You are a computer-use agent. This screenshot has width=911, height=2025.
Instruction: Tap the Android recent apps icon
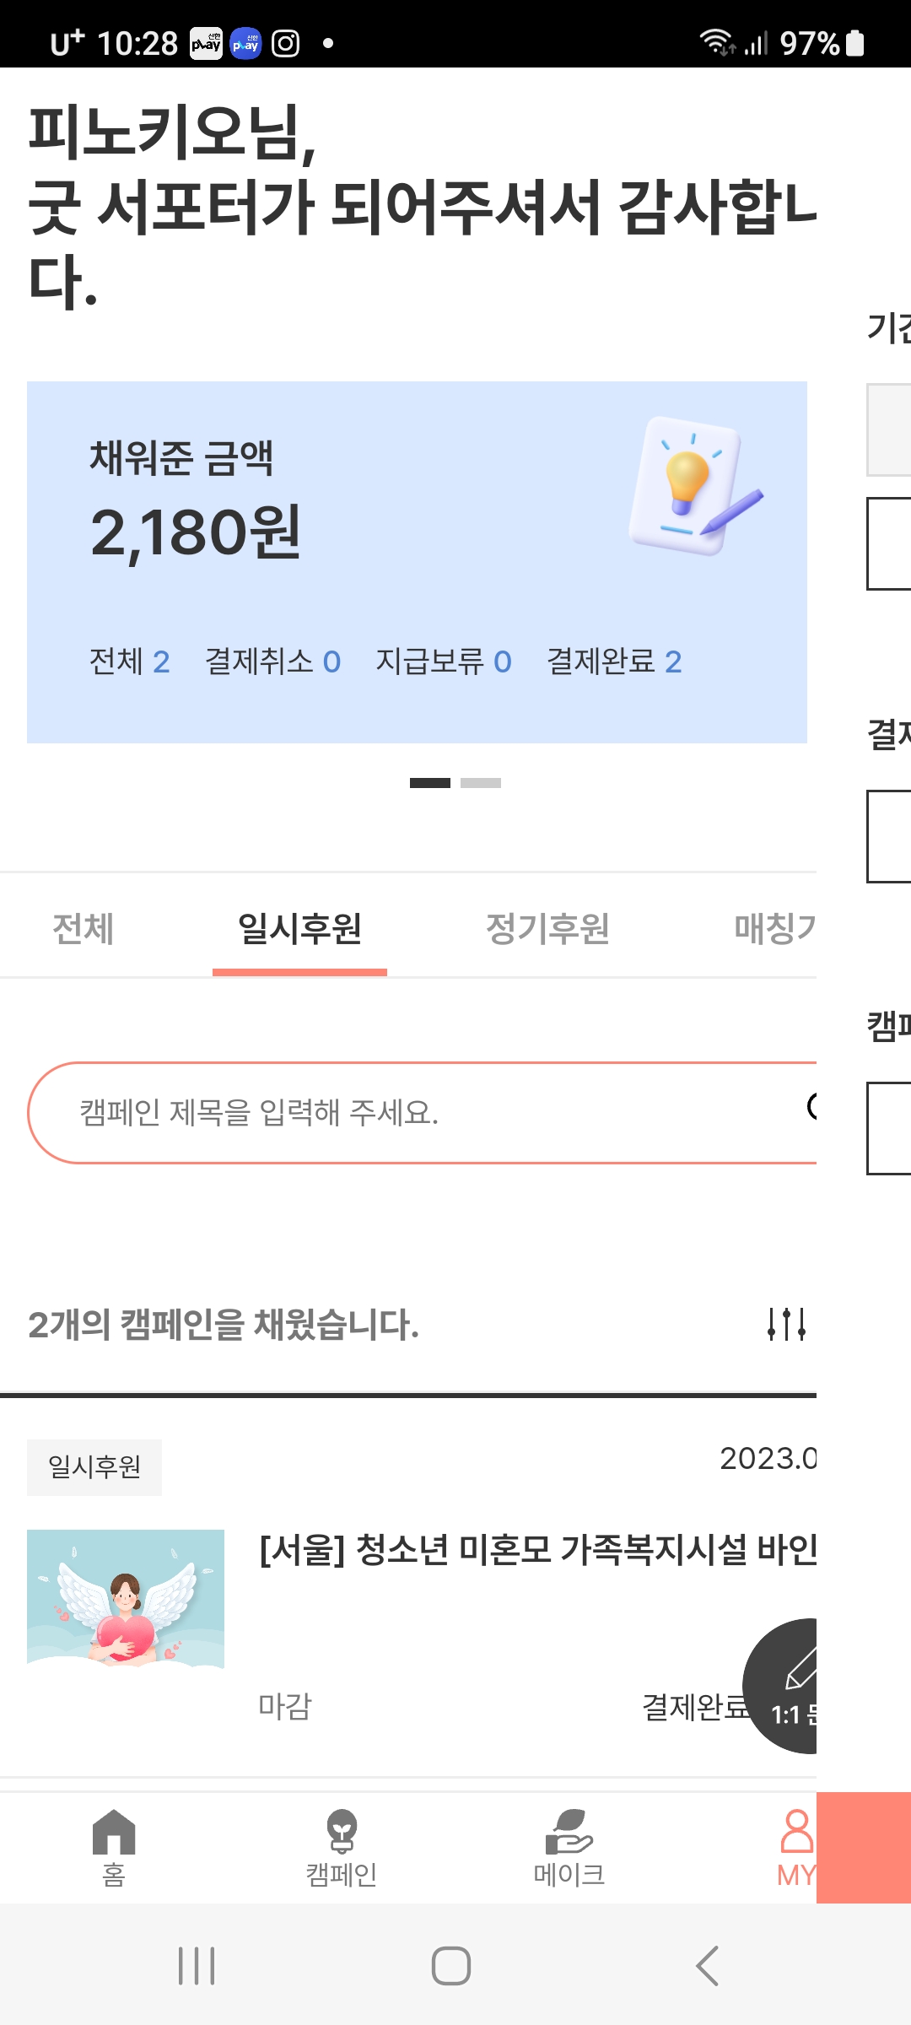[197, 1966]
